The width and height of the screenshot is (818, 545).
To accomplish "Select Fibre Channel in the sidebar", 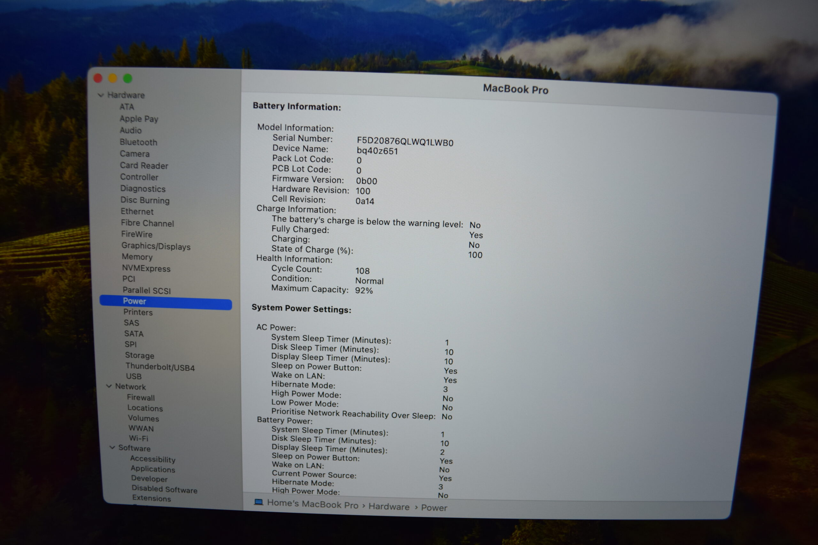I will pos(147,223).
